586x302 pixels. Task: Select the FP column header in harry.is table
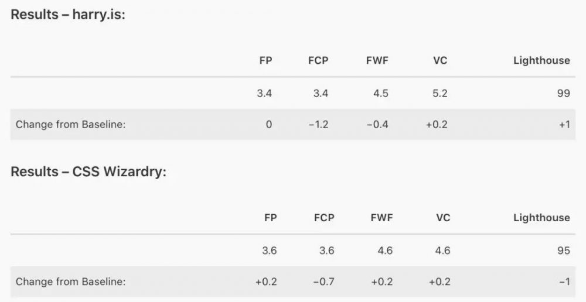click(265, 60)
